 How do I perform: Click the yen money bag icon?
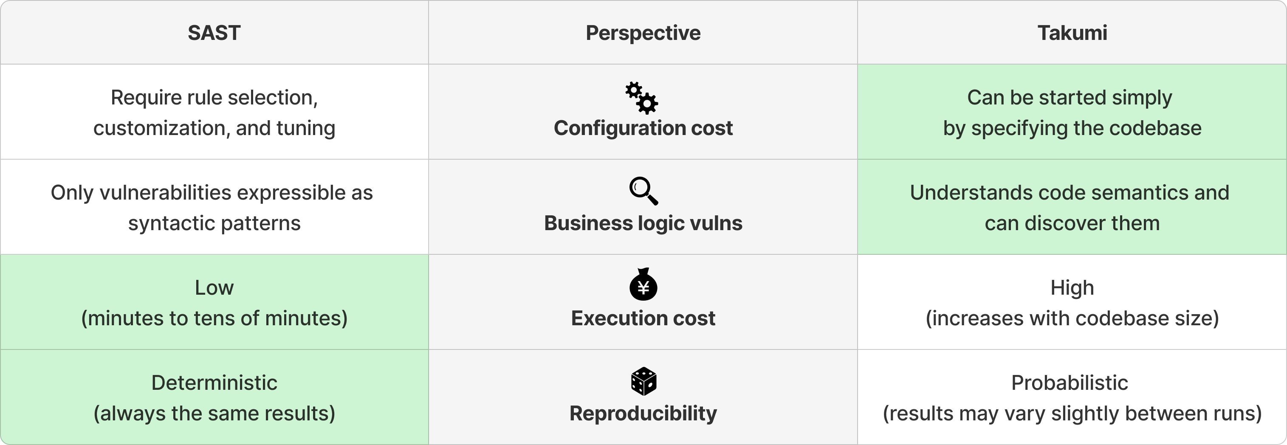coord(643,284)
